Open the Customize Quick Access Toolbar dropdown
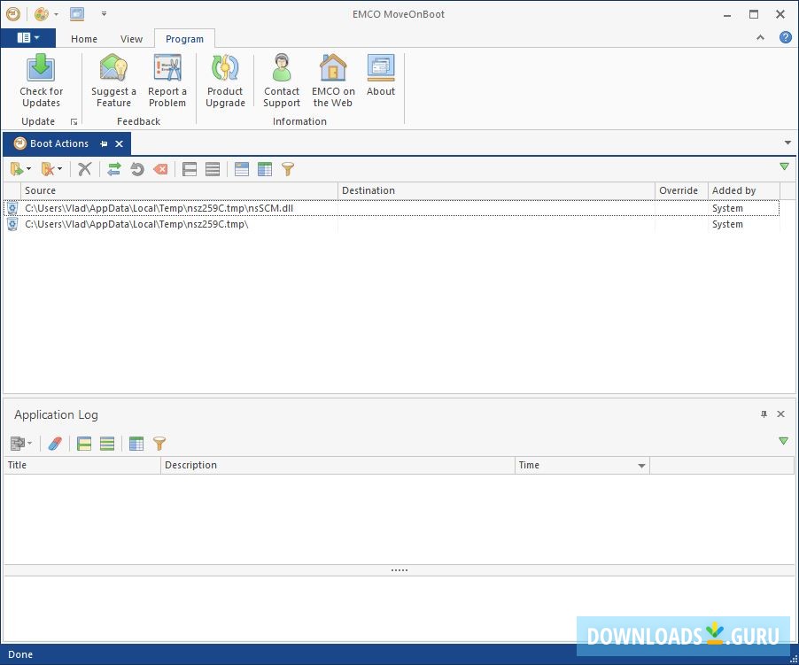799x665 pixels. pyautogui.click(x=104, y=14)
